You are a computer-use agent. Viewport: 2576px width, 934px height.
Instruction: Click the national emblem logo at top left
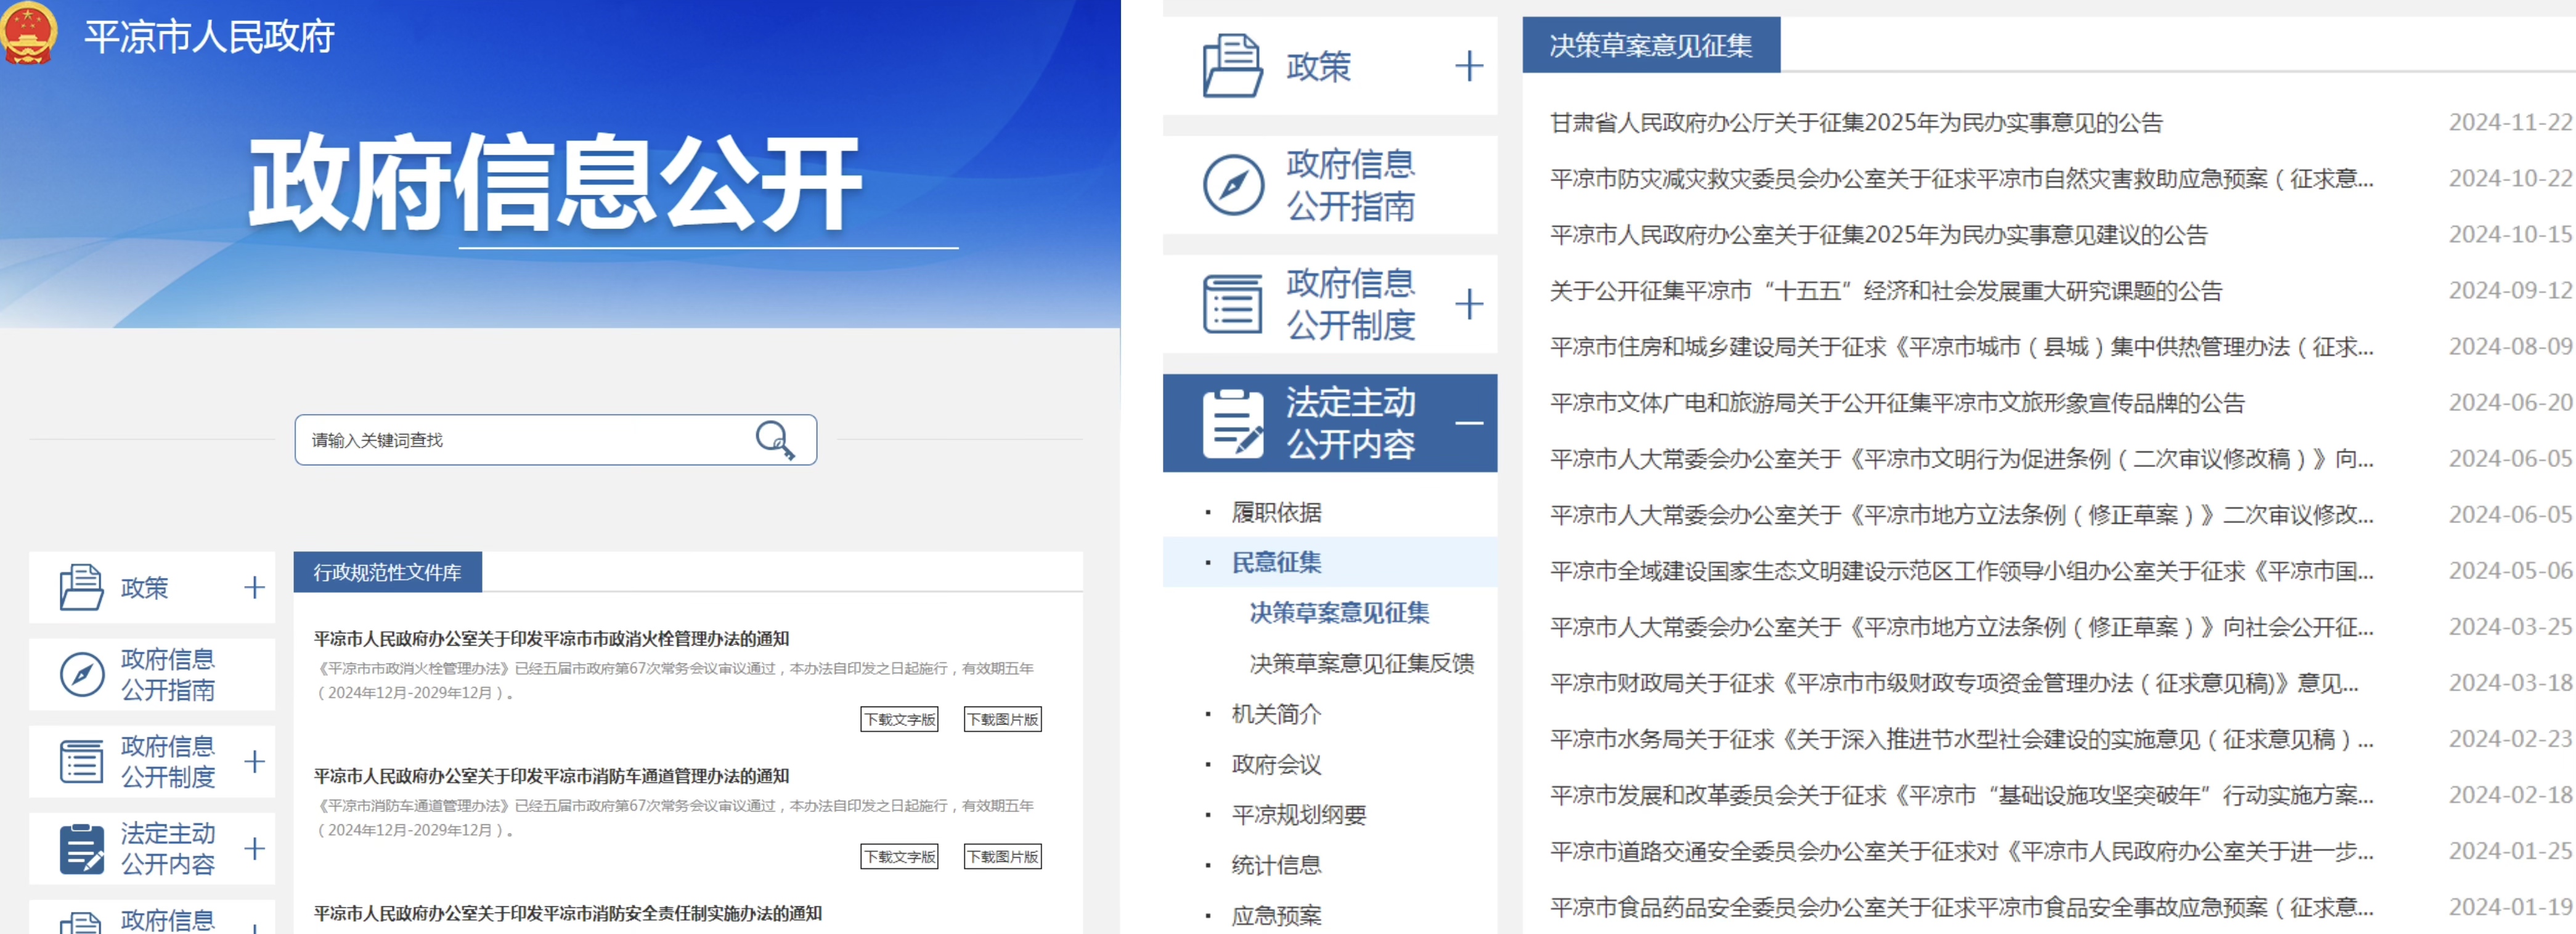point(28,34)
